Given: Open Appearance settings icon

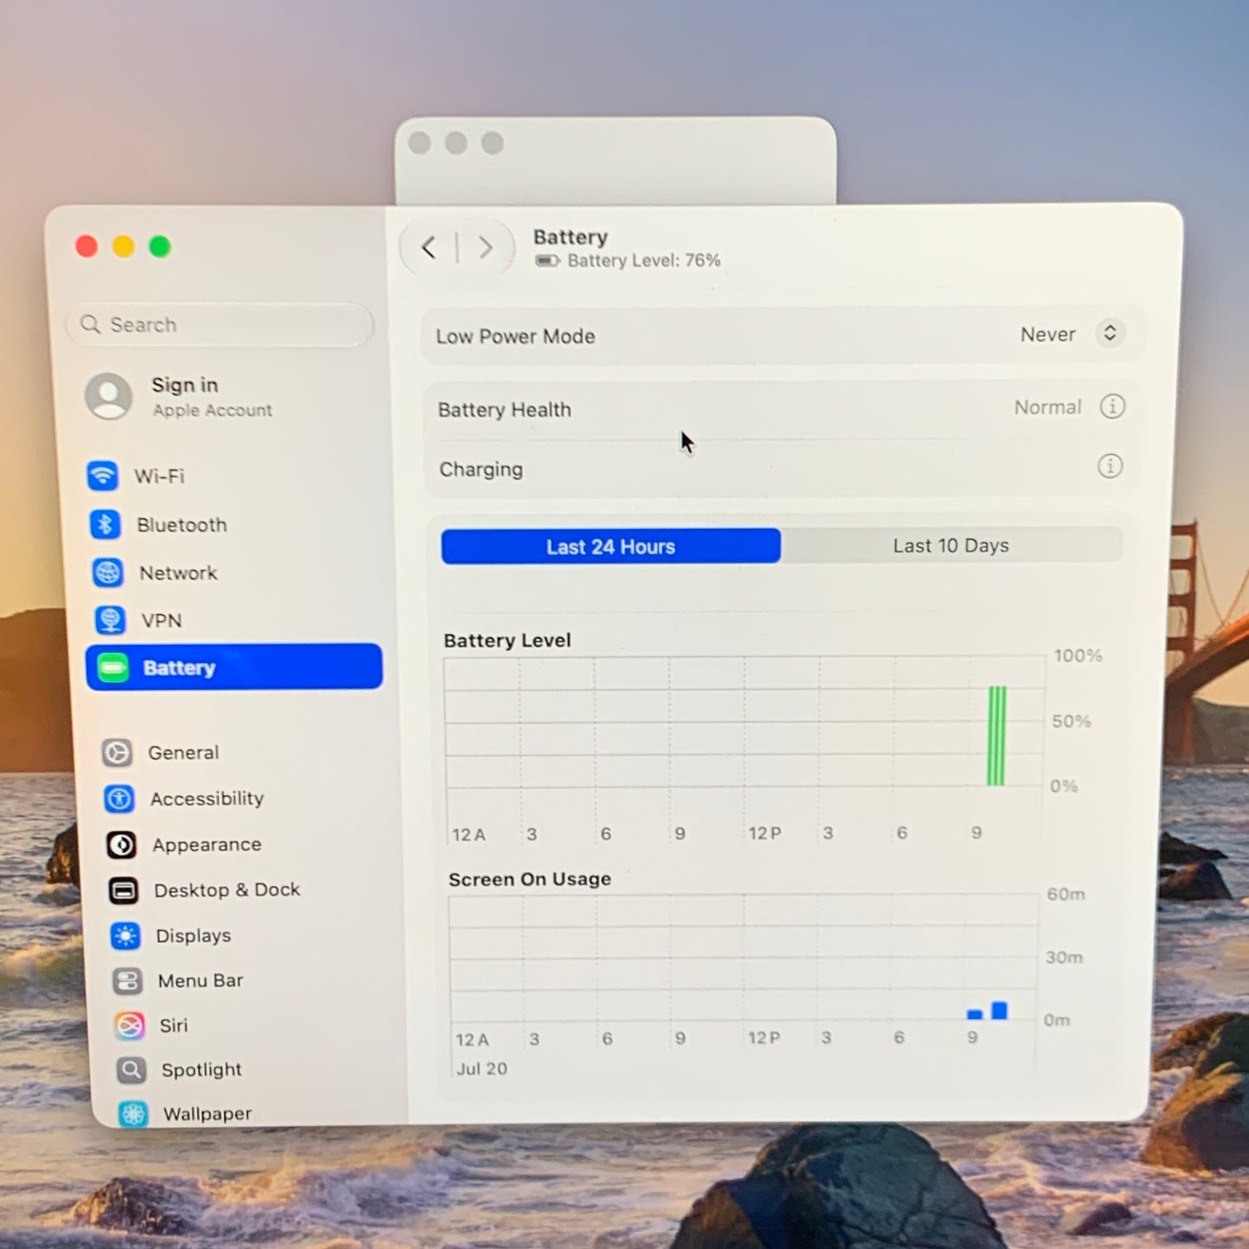Looking at the screenshot, I should (x=121, y=844).
